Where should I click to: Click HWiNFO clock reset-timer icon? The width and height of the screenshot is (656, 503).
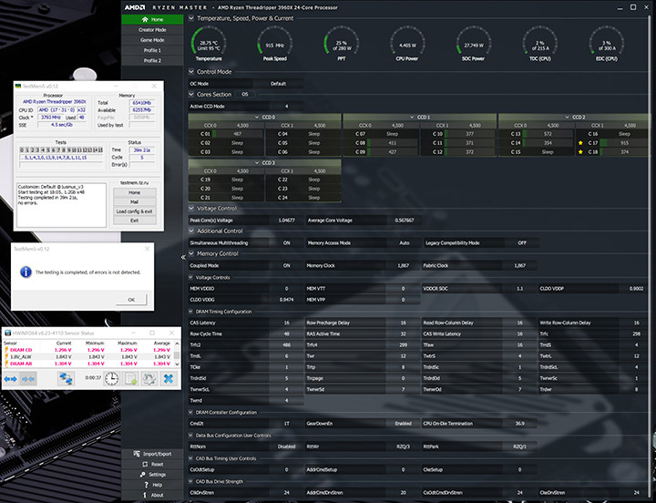coord(111,379)
